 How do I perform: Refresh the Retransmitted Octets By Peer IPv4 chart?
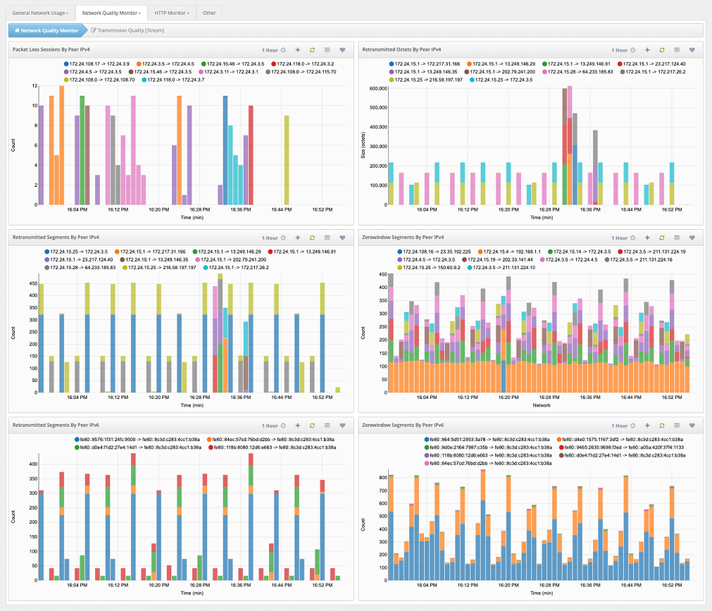pyautogui.click(x=662, y=50)
